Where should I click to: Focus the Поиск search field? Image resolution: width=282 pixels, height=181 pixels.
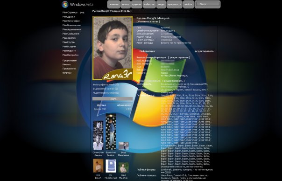[208, 4]
